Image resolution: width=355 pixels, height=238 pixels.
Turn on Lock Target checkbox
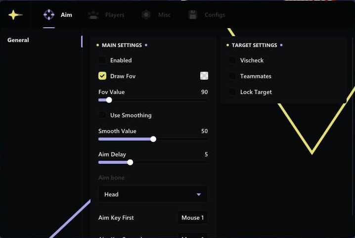[x=232, y=92]
